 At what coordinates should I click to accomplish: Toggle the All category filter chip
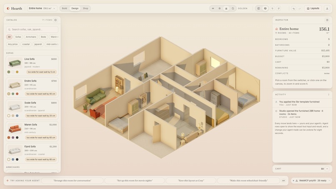click(x=9, y=37)
